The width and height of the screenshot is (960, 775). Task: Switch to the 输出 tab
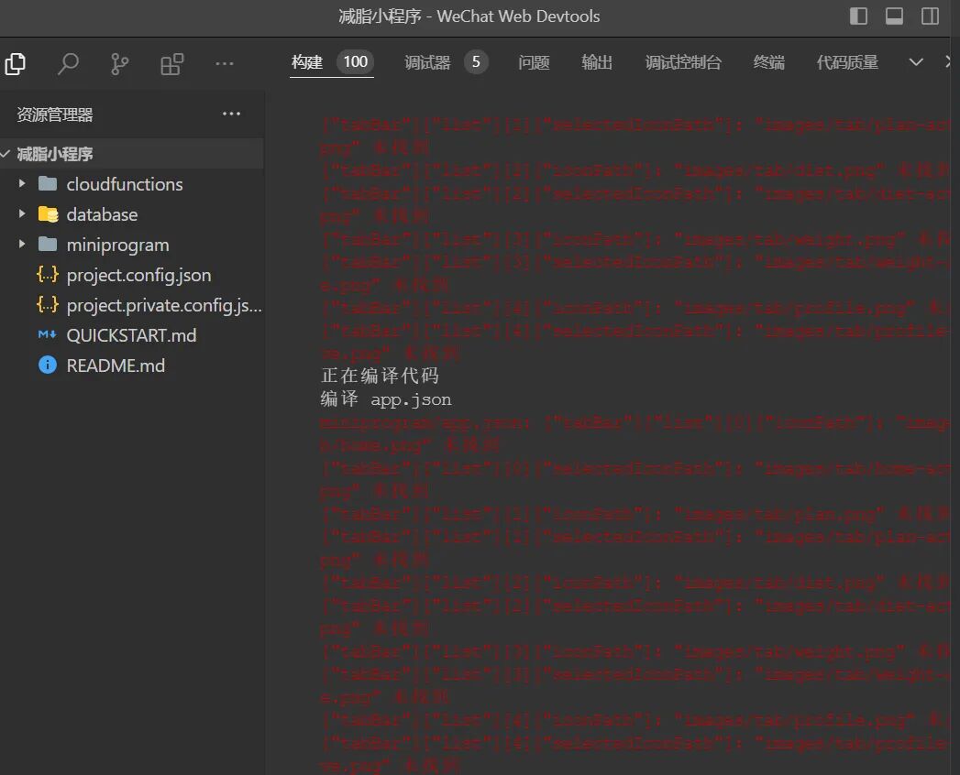click(597, 61)
